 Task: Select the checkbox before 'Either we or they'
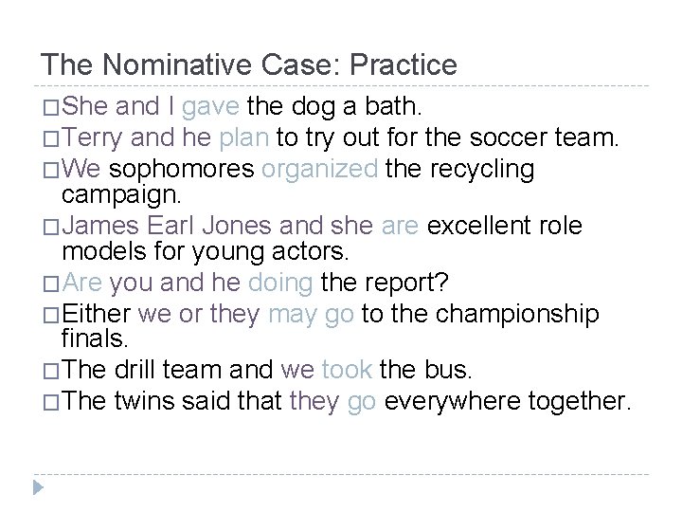tap(51, 315)
